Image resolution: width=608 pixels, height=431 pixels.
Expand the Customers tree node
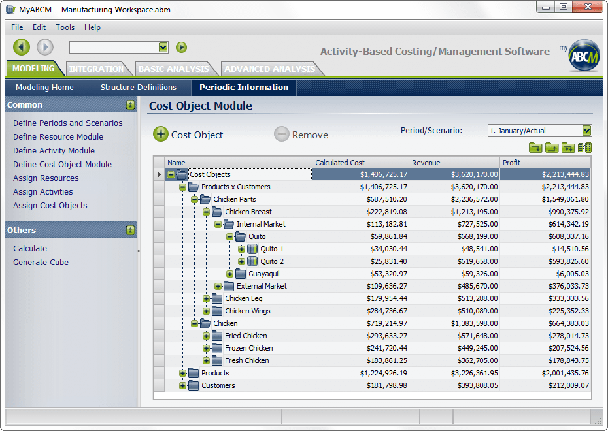(182, 385)
